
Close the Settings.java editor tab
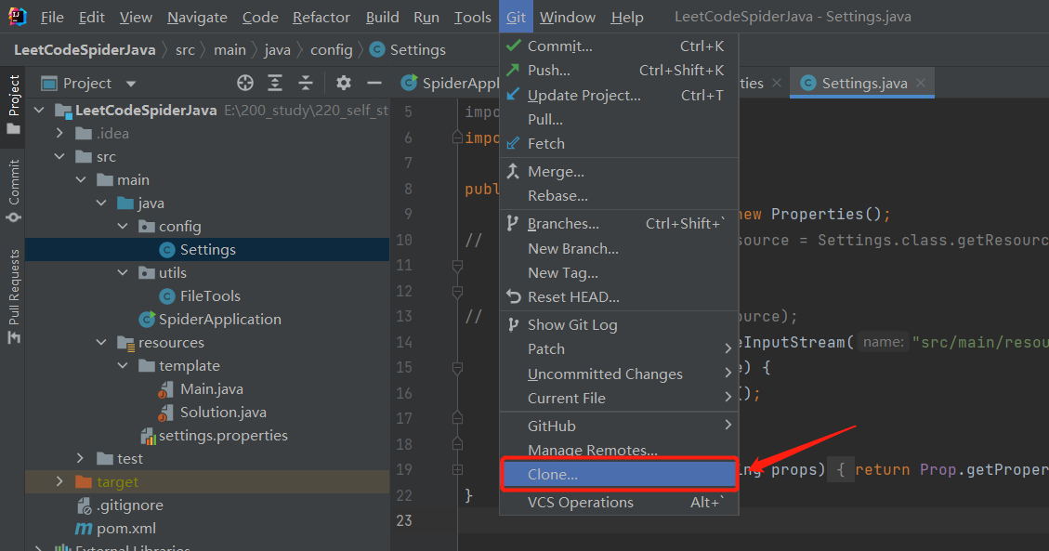[x=921, y=84]
